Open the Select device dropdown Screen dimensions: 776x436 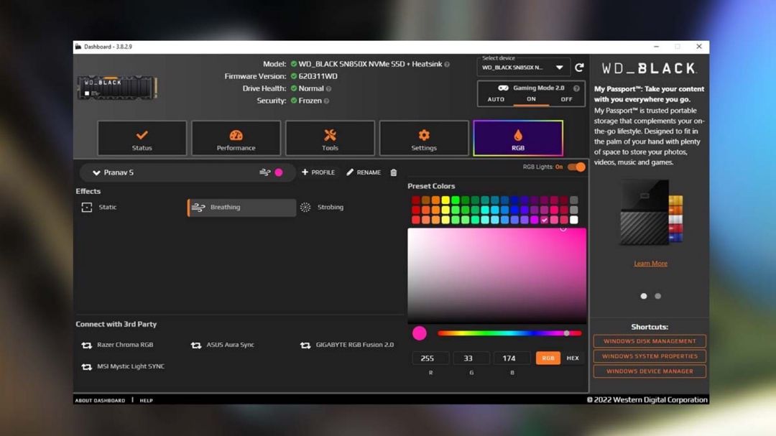[522, 68]
